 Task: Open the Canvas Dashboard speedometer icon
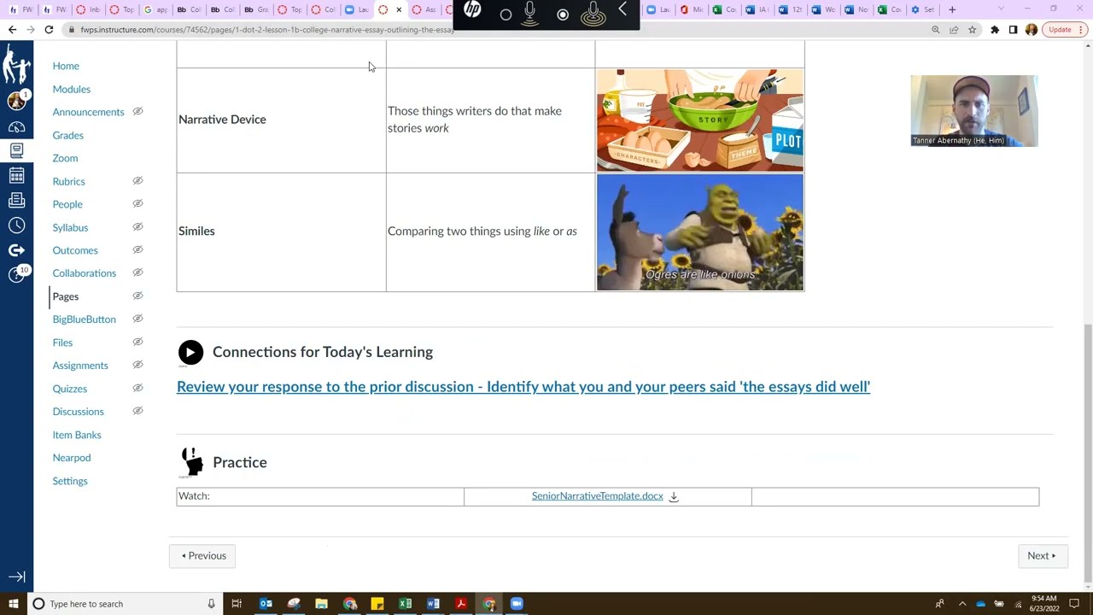tap(16, 127)
